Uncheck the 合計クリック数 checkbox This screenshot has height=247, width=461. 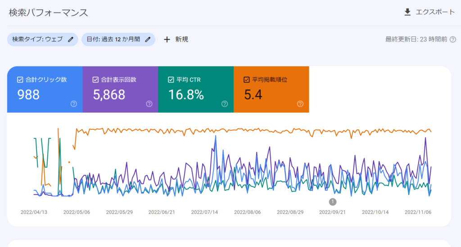20,80
